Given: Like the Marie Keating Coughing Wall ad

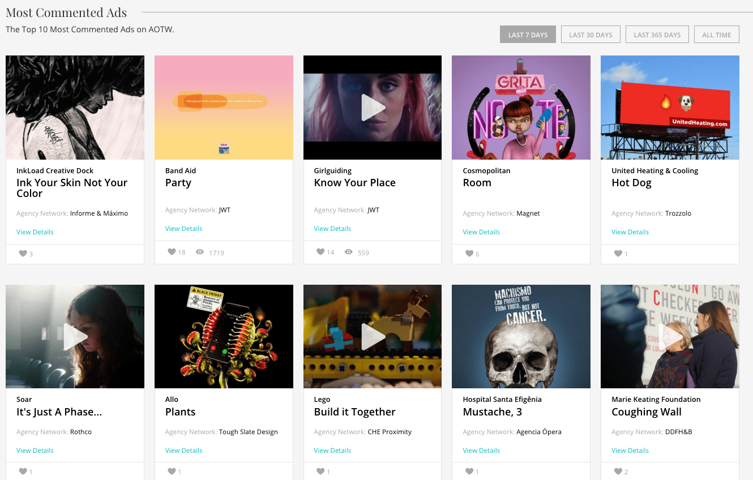Looking at the screenshot, I should point(618,472).
